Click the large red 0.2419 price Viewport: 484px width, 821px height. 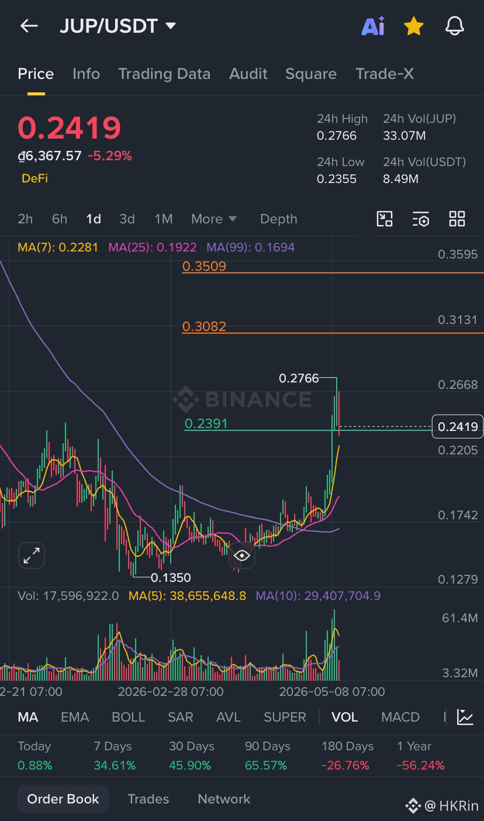click(x=70, y=128)
